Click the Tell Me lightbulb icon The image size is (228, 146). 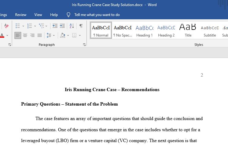point(68,15)
